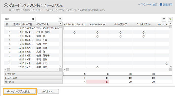
Task: Sort by クライアント名 column header
Action: (x=47, y=24)
